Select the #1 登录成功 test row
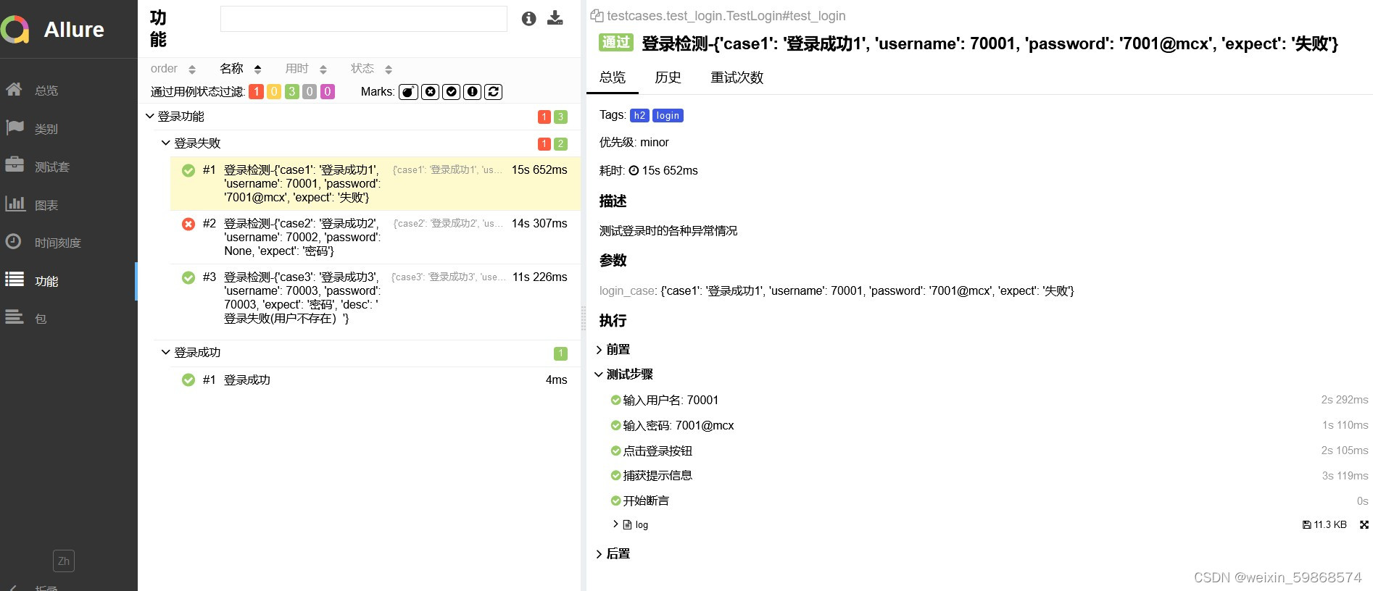 coord(376,380)
